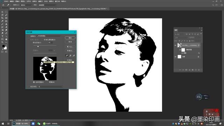This screenshot has width=224, height=126.
Task: Open the Select dropdown in Color Range
Action: coord(49,36)
